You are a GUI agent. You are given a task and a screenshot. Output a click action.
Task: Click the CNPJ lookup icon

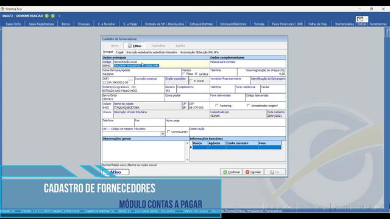click(130, 80)
